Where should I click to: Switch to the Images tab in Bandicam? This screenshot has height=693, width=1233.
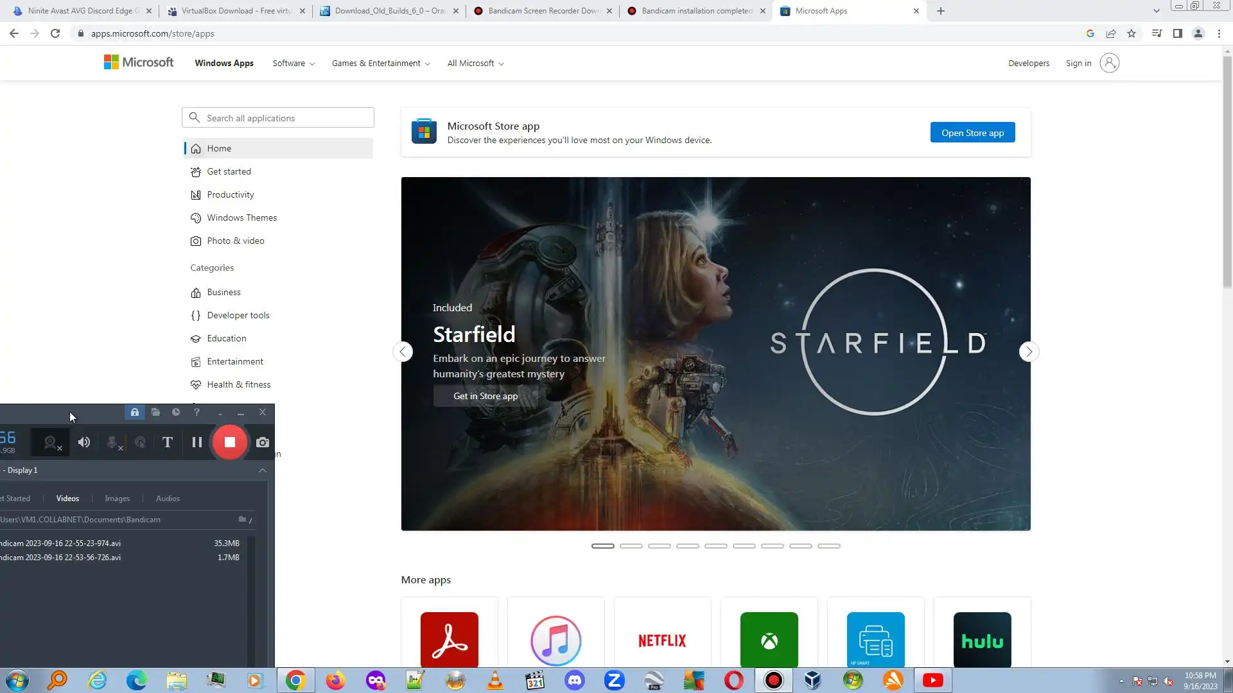tap(117, 499)
